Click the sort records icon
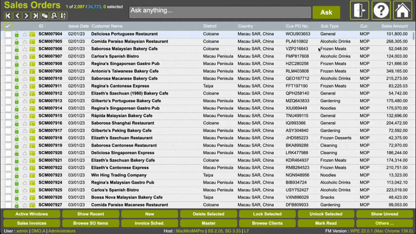This screenshot has width=416, height=234. tap(63, 16)
